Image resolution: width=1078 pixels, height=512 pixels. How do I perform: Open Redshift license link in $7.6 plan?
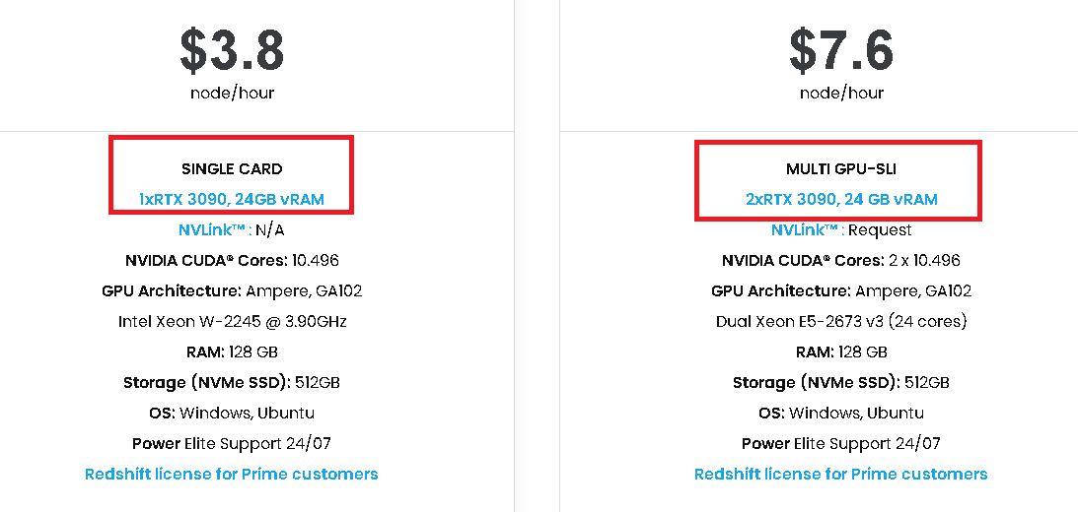click(x=840, y=474)
